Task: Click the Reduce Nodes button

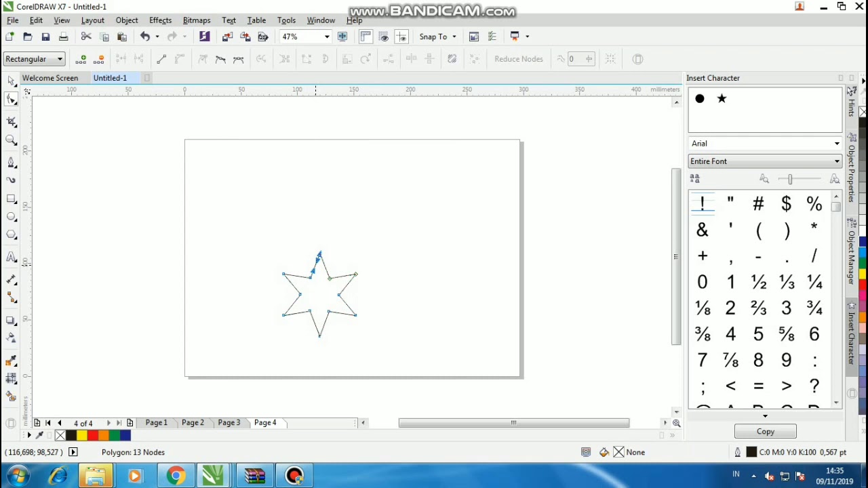Action: coord(519,59)
